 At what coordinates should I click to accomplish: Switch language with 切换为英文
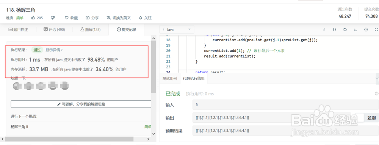pos(119,18)
